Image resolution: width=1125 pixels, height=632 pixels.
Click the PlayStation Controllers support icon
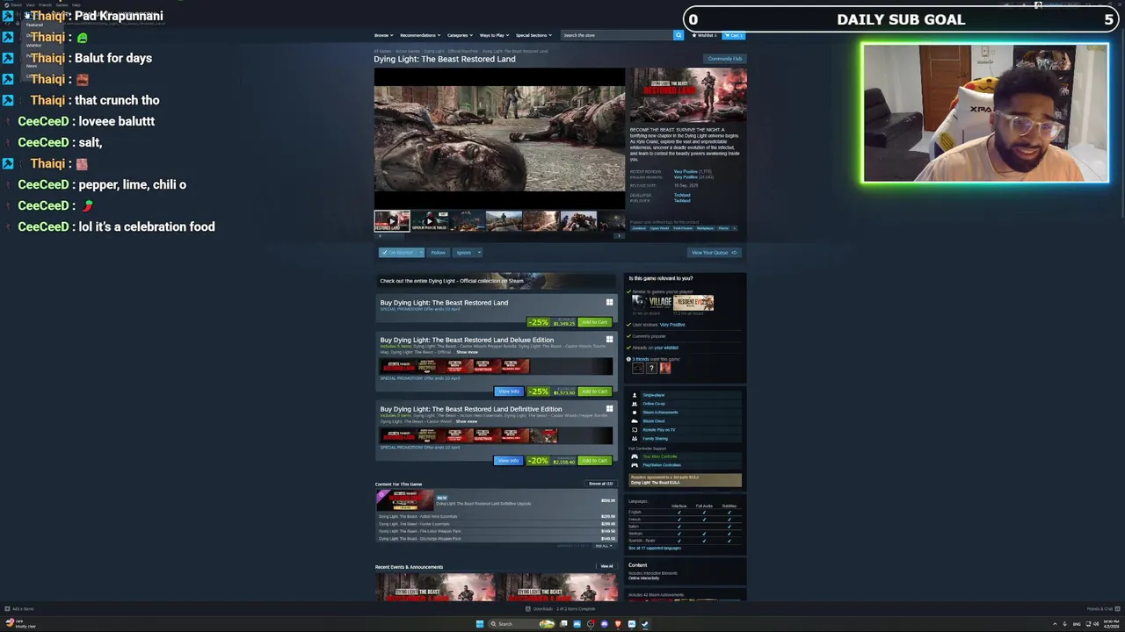(635, 465)
